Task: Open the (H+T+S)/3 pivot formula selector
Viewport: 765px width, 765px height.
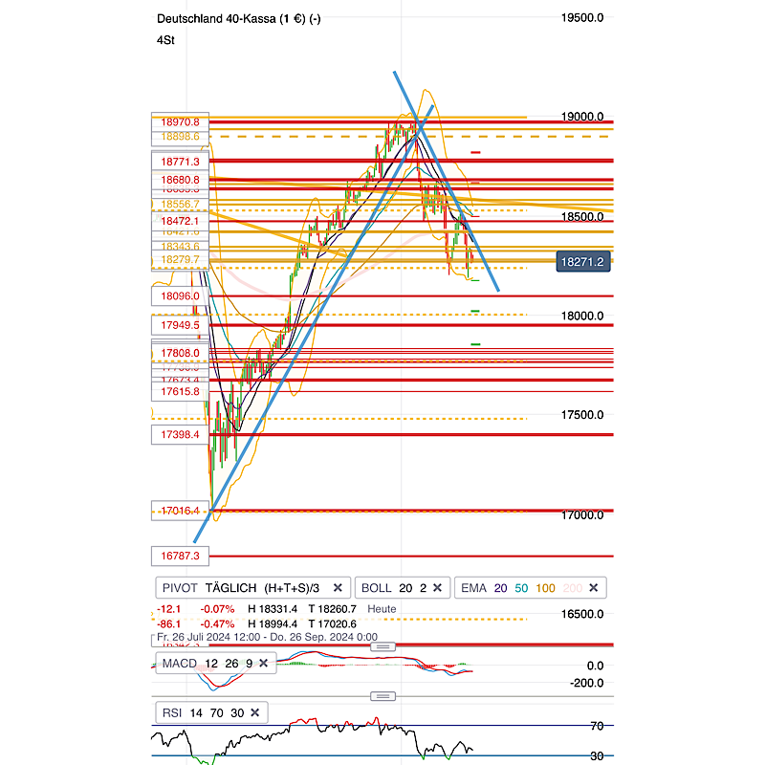Action: [291, 587]
